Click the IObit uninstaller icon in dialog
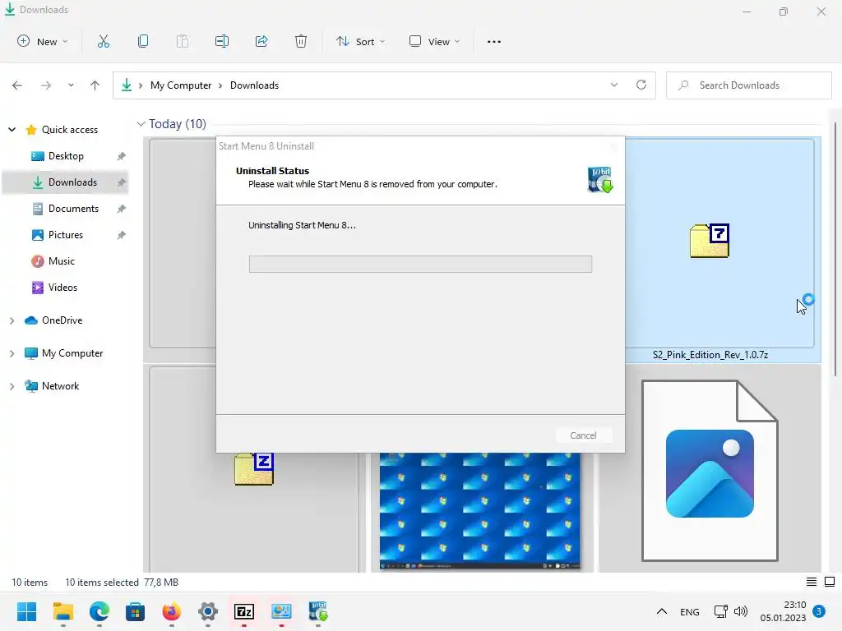This screenshot has width=842, height=631. click(599, 179)
